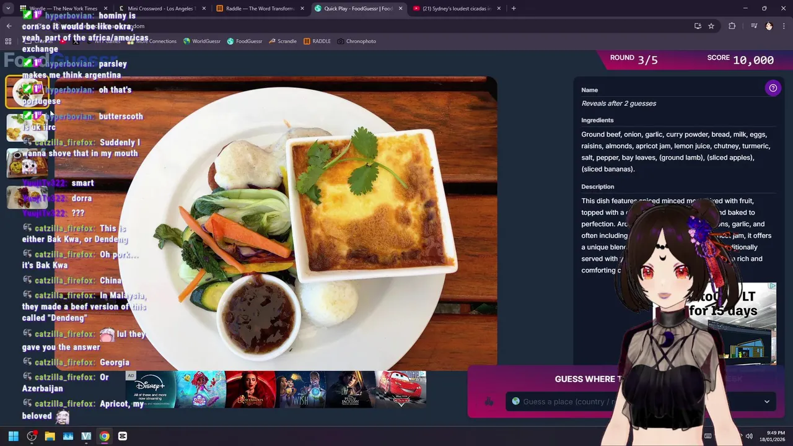Screen dimensions: 793x446
Task: Click the ROUND 3/5 indicator
Action: coord(634,59)
